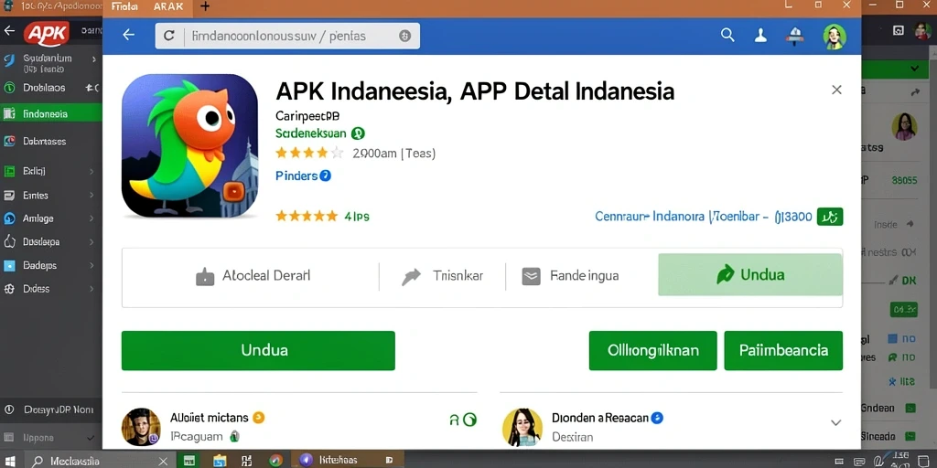Click the green circle icon in left review row
937x468 pixels.
click(470, 420)
